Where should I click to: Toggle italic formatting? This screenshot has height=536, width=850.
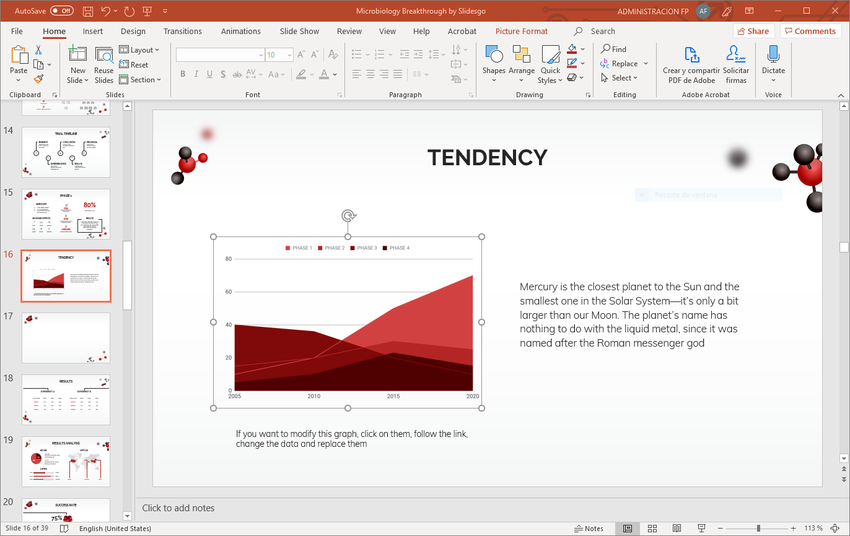click(196, 74)
